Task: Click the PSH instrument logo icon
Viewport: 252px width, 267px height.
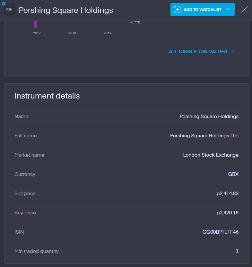Action: coord(9,10)
